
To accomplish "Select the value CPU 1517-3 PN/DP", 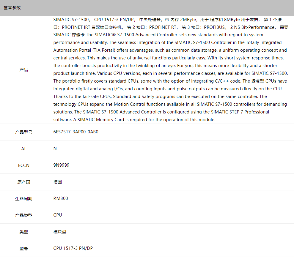I will pos(73,248).
